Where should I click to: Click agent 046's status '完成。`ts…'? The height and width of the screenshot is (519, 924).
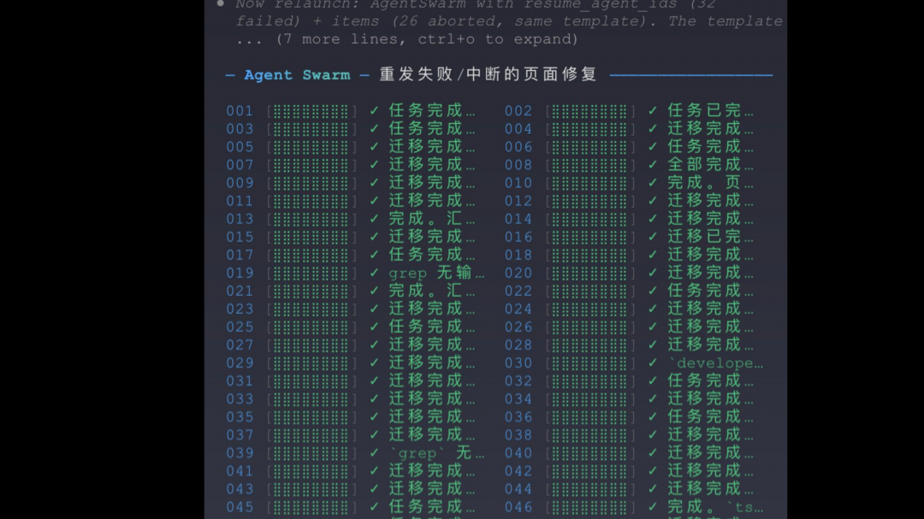(x=715, y=507)
